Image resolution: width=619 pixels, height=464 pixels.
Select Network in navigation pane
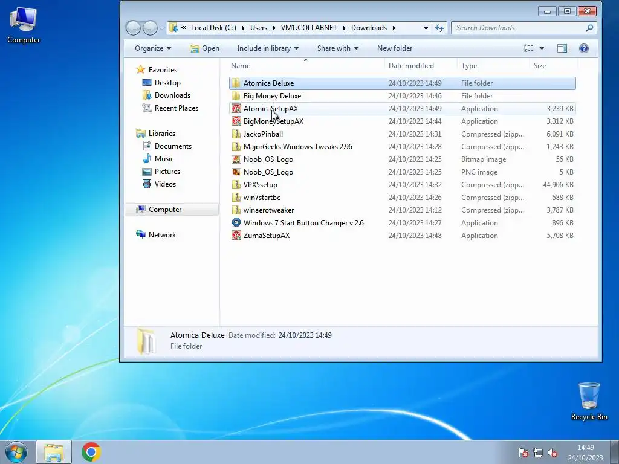(x=162, y=235)
